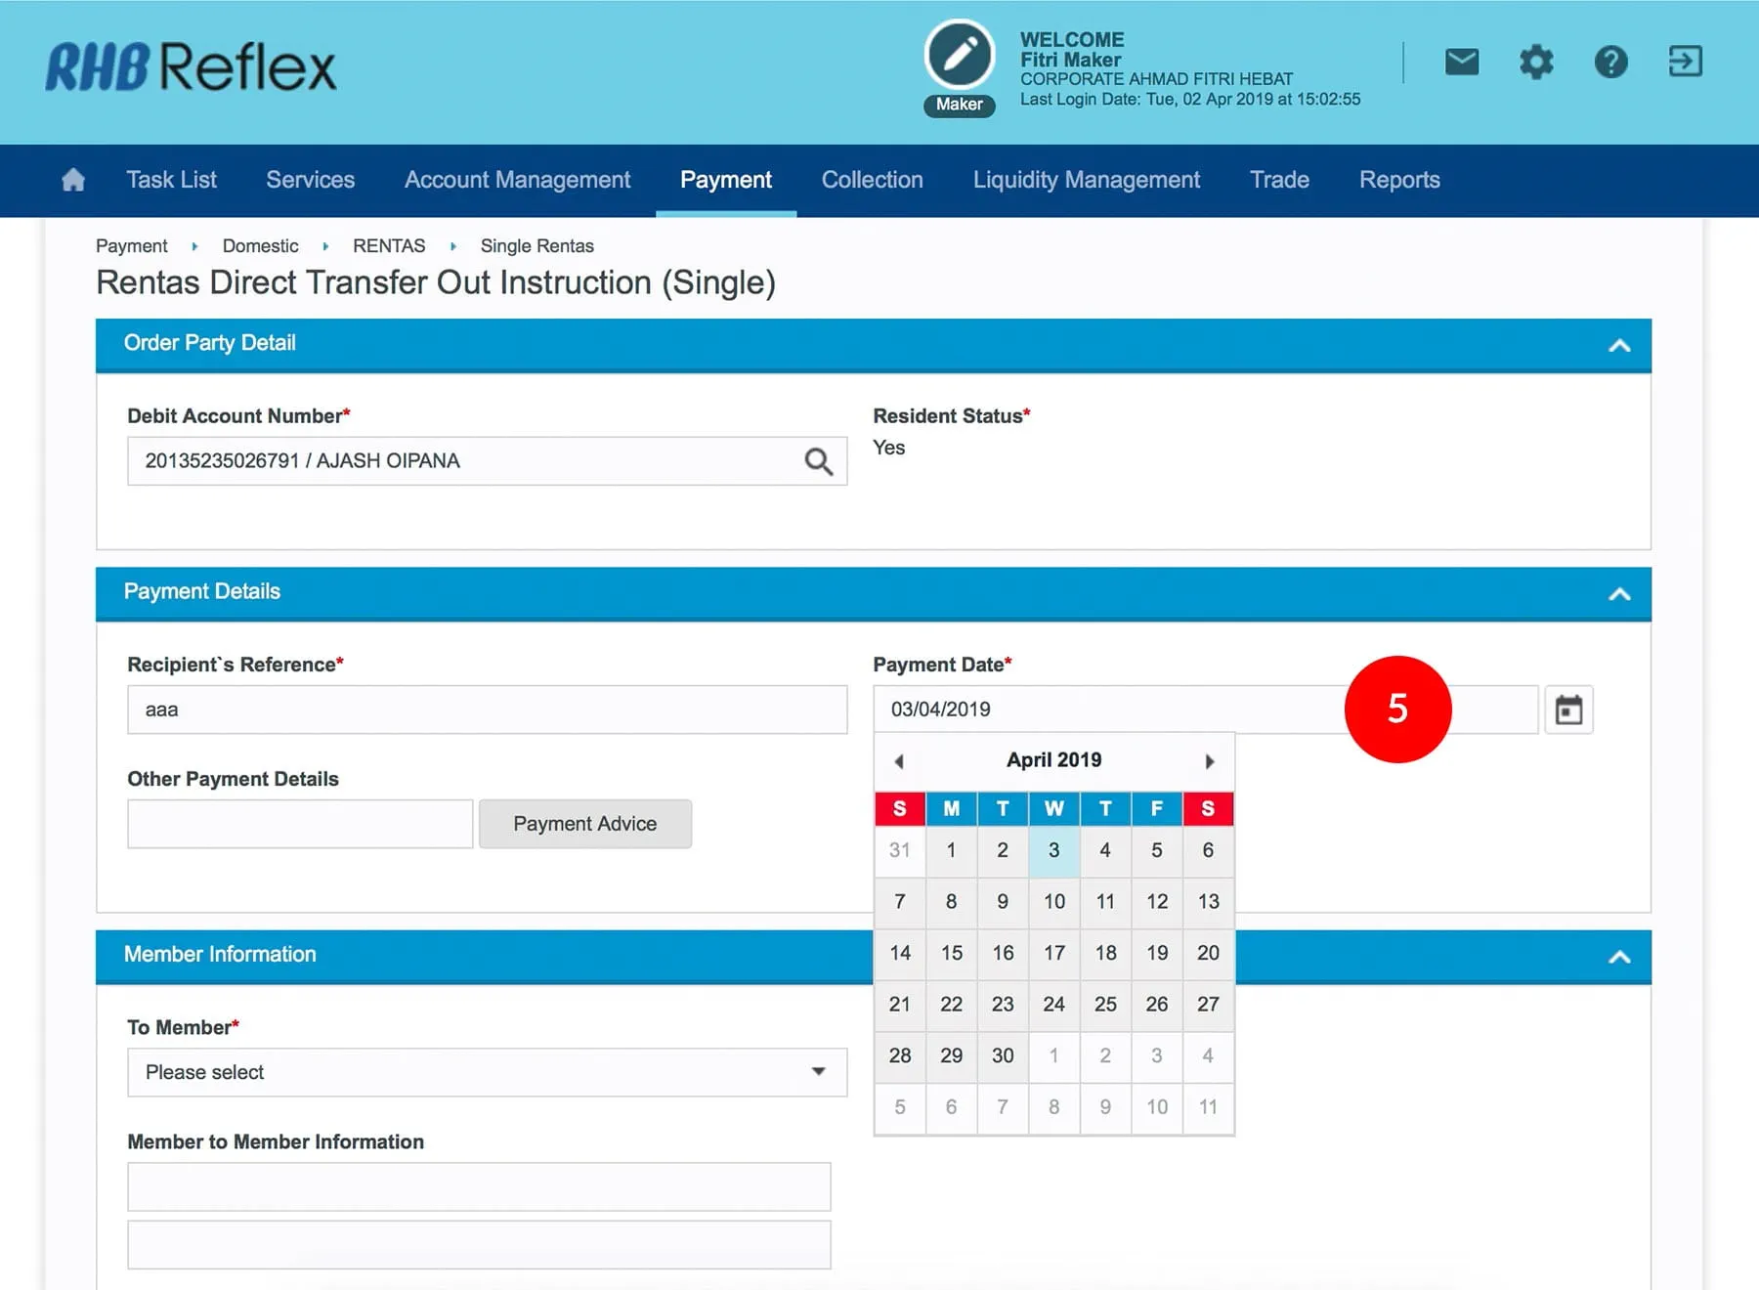The image size is (1759, 1290).
Task: Click the RENTAS breadcrumb link
Action: point(389,246)
